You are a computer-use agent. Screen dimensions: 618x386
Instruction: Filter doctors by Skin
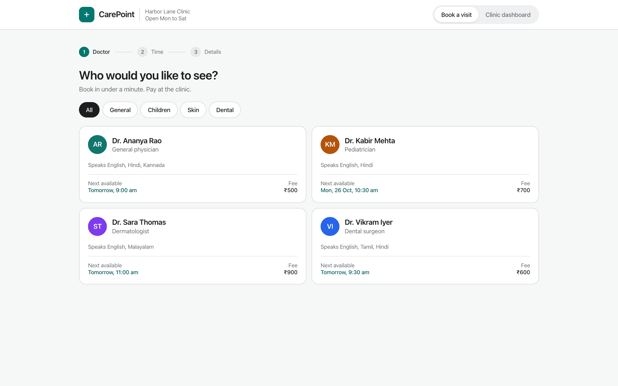[x=193, y=110]
